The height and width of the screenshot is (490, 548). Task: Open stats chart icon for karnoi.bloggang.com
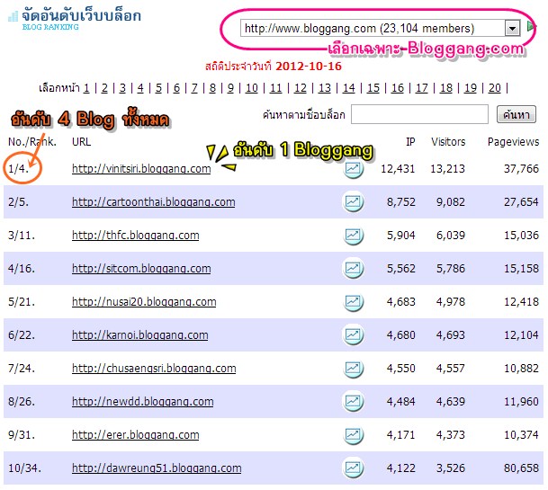tap(353, 335)
